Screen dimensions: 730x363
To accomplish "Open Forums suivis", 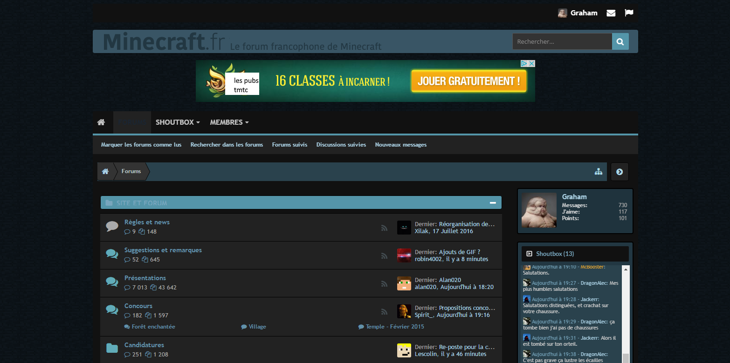I will [289, 145].
